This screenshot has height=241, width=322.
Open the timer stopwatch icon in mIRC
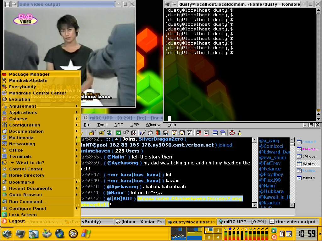[x=150, y=133]
